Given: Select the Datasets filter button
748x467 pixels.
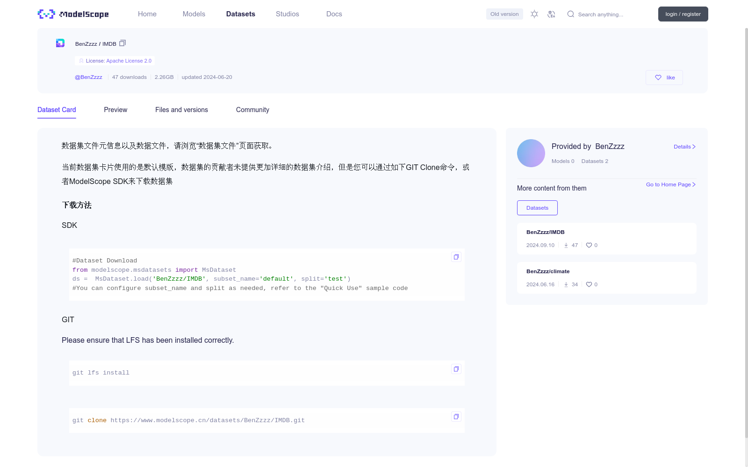Looking at the screenshot, I should (537, 208).
